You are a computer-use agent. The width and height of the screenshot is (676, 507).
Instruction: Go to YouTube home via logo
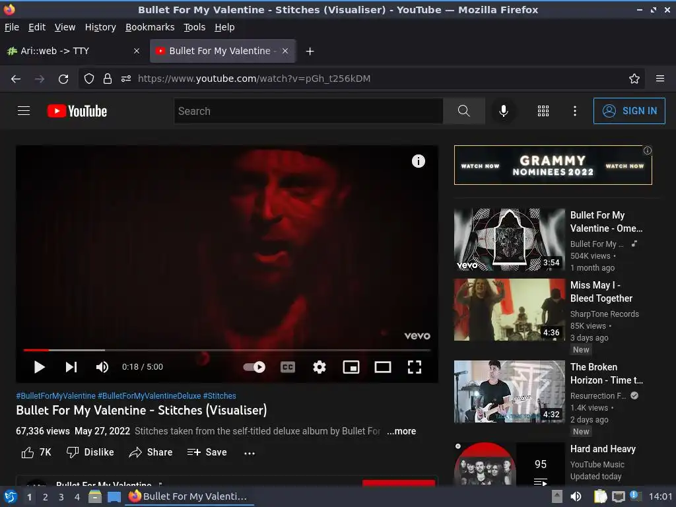coord(77,111)
